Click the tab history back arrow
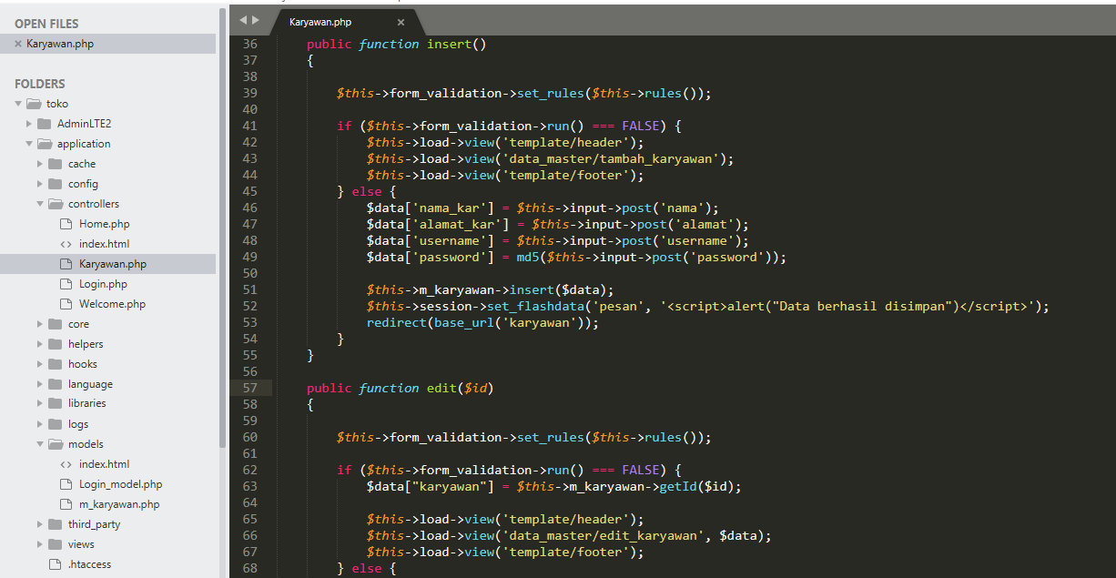The height and width of the screenshot is (578, 1116). point(243,20)
